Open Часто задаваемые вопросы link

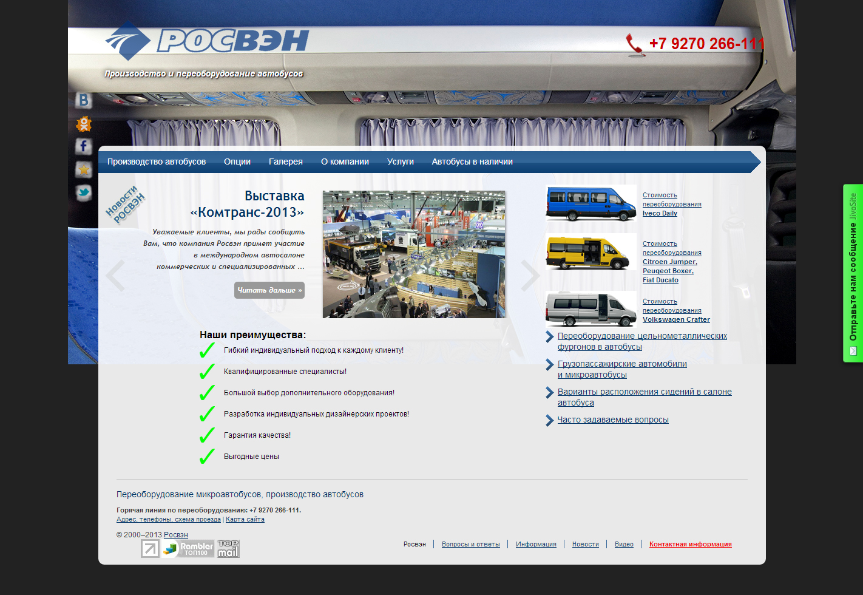tap(613, 420)
